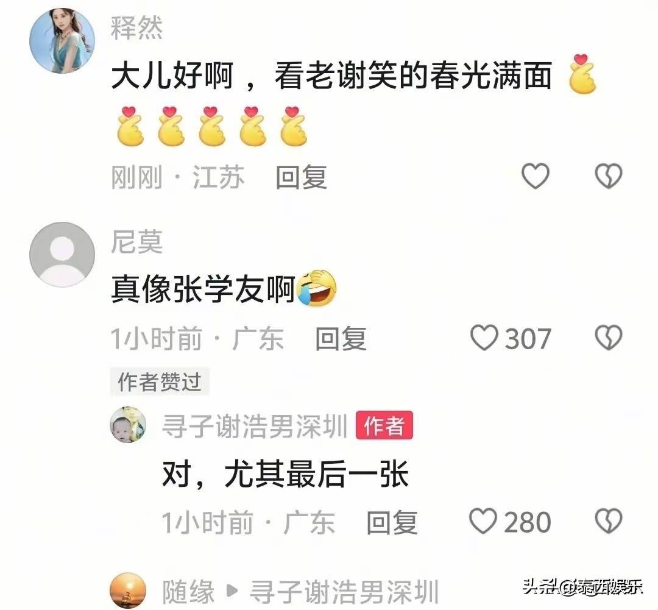
Task: Open username 随缘 at bottom
Action: click(x=188, y=592)
